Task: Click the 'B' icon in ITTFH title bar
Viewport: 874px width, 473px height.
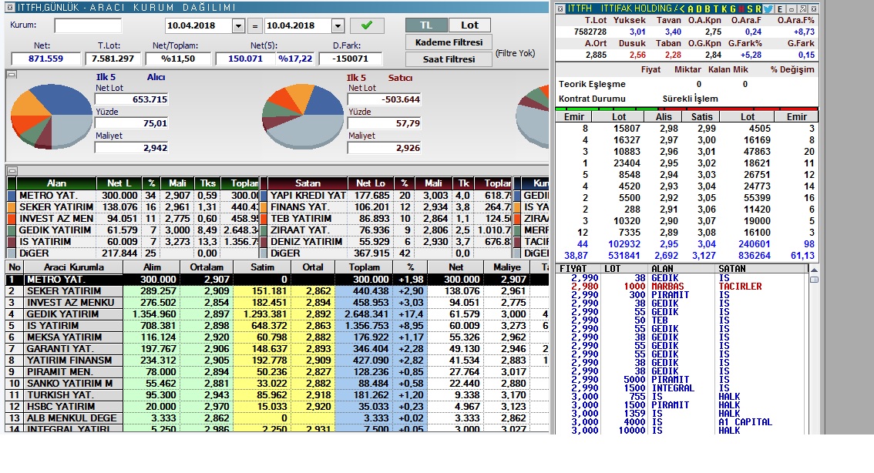Action: click(x=708, y=9)
